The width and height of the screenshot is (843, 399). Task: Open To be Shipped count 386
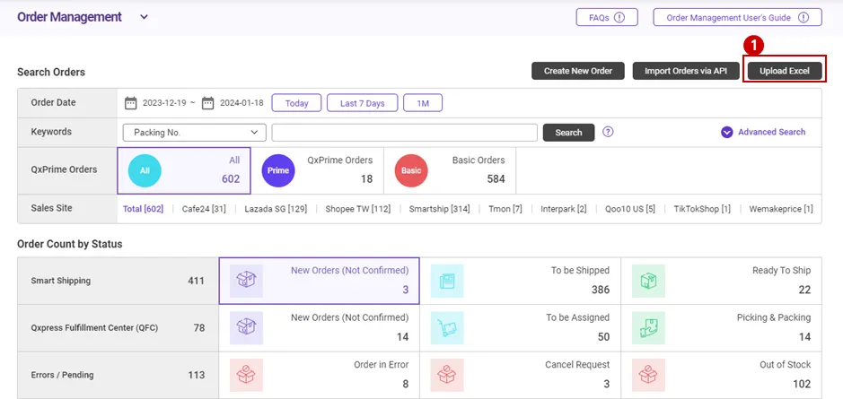pyautogui.click(x=600, y=290)
